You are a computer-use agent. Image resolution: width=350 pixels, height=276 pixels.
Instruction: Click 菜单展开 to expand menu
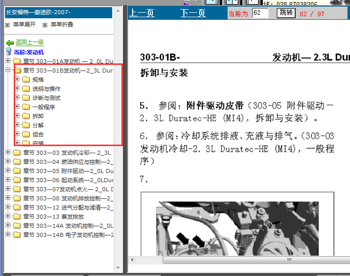(x=24, y=24)
